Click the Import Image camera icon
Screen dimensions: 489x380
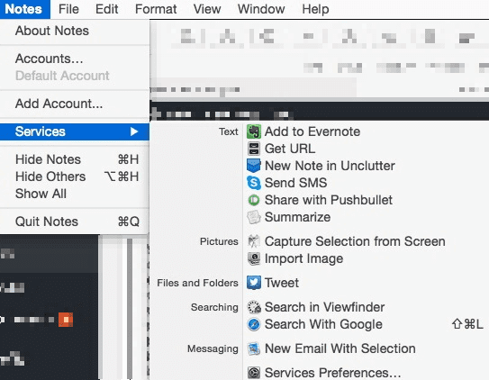254,258
